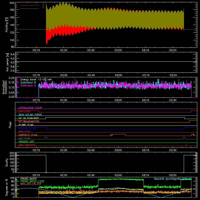The height and width of the screenshot is (200, 200).
Task: Select the SAA_FLAG label
Action: (x=24, y=131)
